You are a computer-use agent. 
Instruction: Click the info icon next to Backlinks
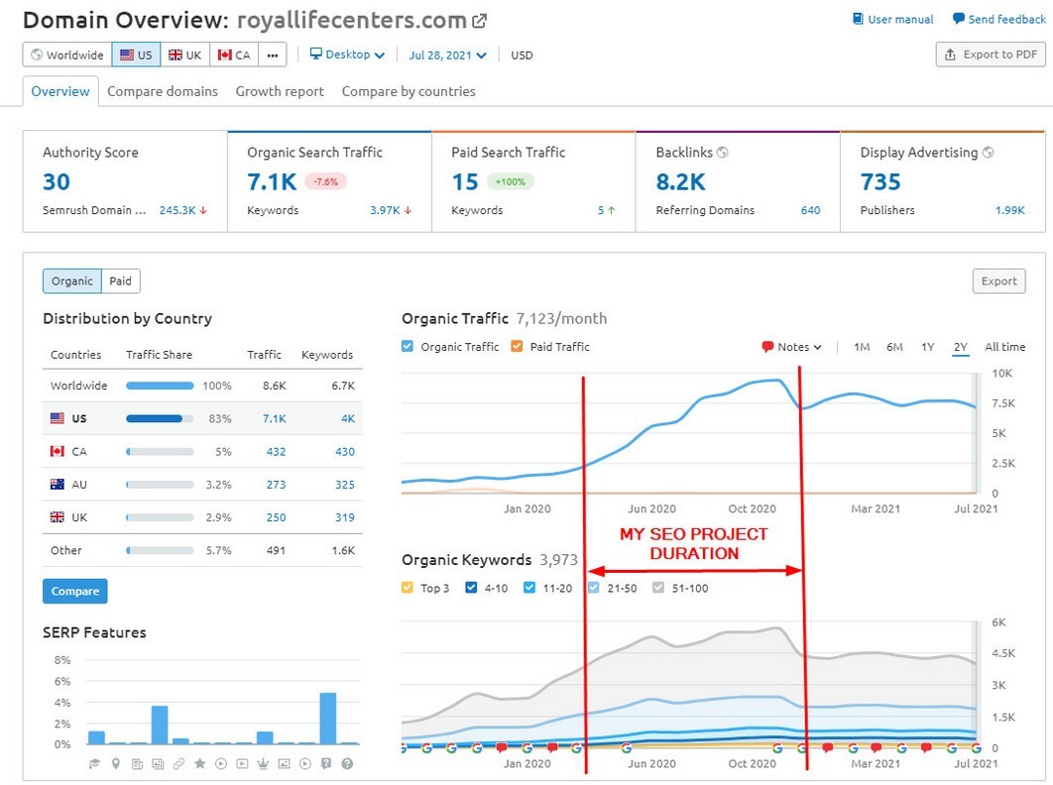(x=723, y=153)
